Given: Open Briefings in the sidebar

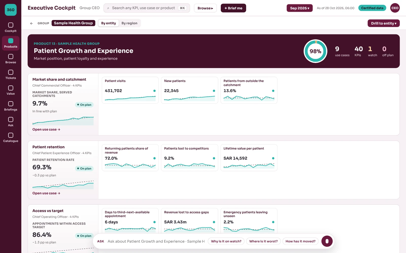Looking at the screenshot, I should click(11, 106).
